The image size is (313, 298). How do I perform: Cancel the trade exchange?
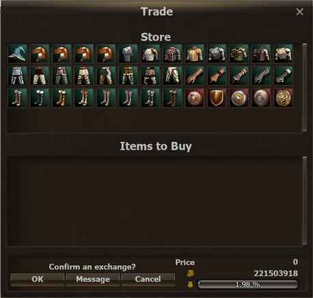[x=148, y=280]
